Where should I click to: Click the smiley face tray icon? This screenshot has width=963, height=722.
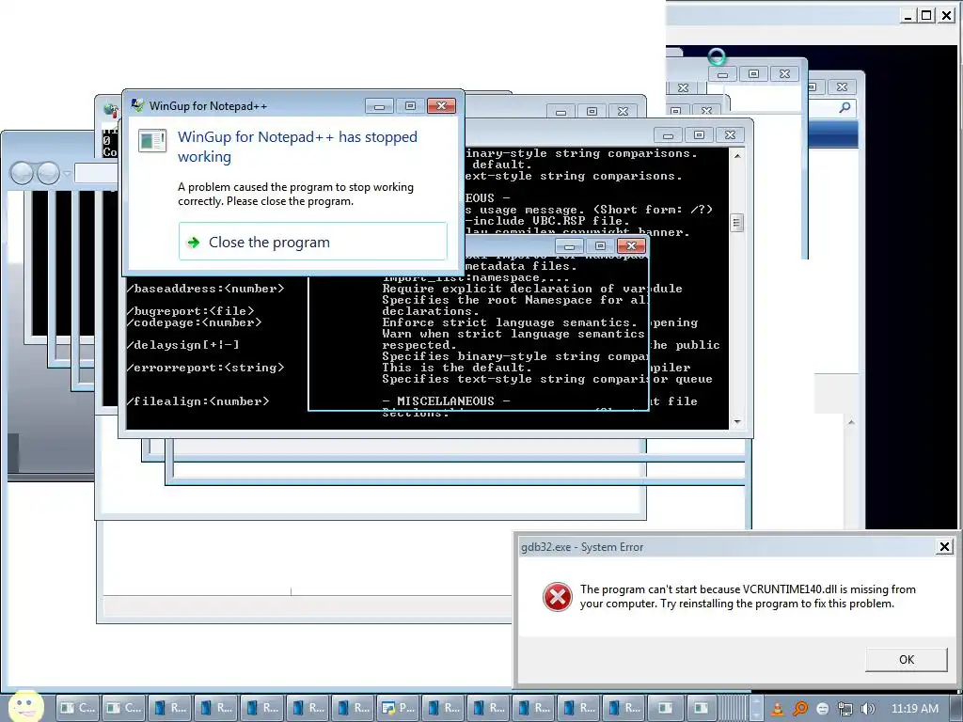[822, 709]
